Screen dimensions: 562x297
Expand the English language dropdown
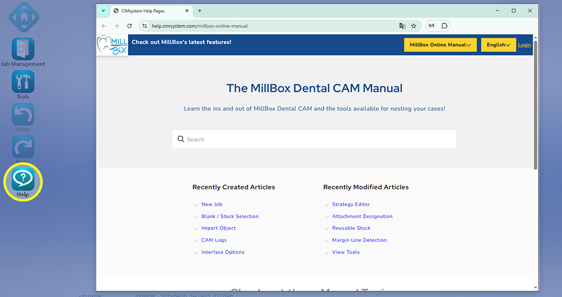tap(498, 45)
